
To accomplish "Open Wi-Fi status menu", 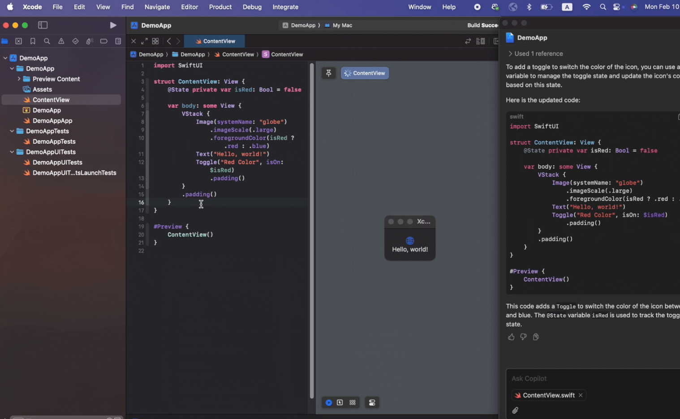I will point(586,7).
